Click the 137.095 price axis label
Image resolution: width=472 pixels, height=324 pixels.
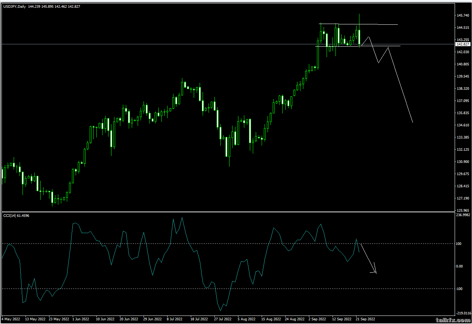[x=463, y=101]
